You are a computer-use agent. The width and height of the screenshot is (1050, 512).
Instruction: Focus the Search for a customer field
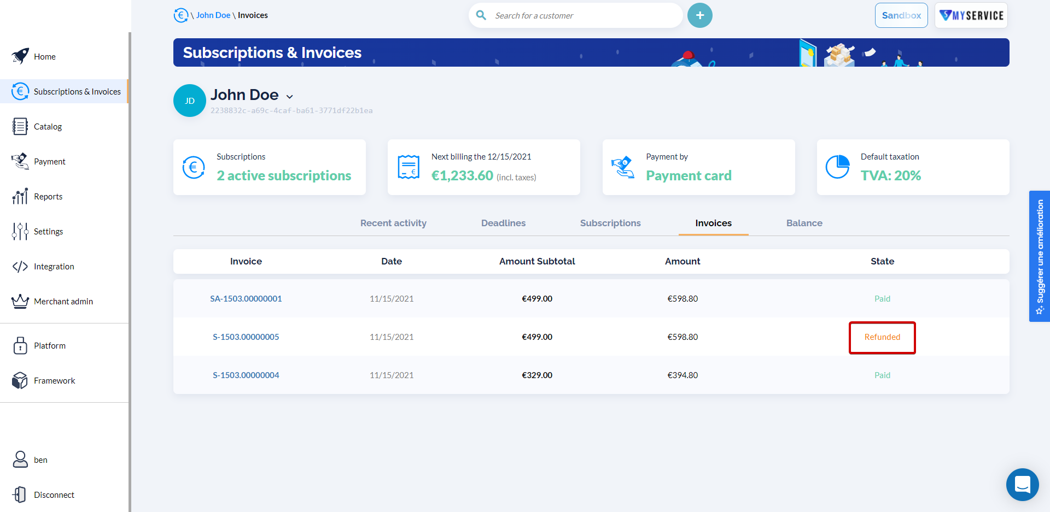[576, 15]
